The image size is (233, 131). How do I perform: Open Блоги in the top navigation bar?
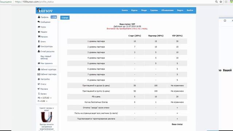click(125, 10)
